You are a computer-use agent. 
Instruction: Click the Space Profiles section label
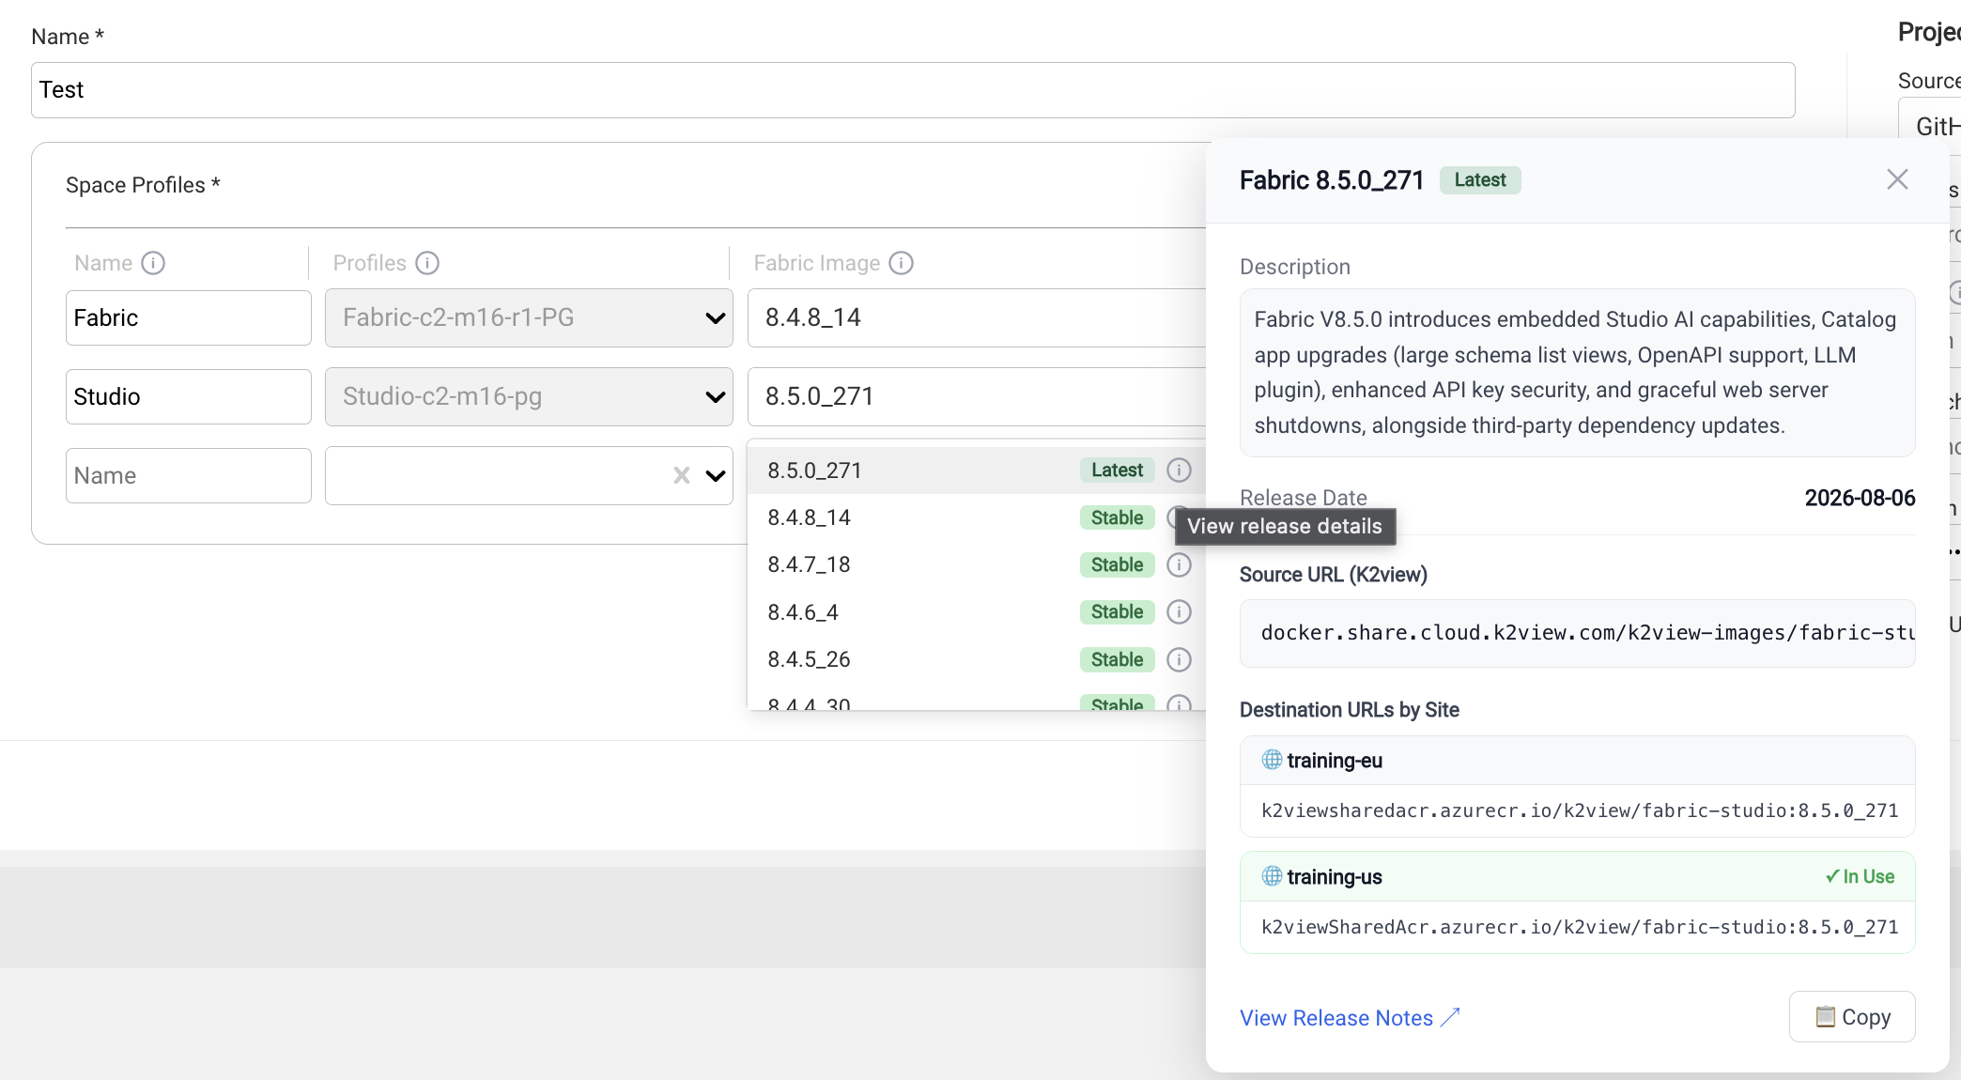coord(143,185)
